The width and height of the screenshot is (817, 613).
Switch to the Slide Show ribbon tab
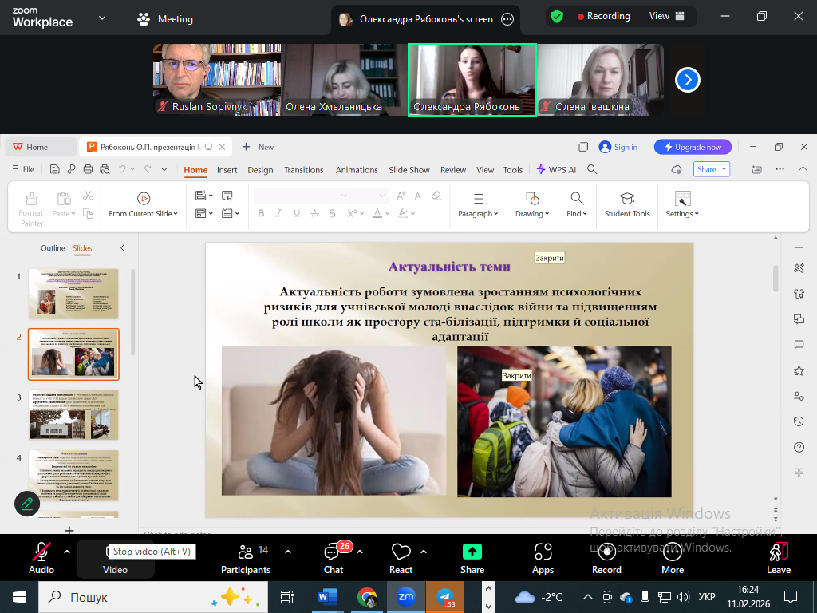click(408, 170)
